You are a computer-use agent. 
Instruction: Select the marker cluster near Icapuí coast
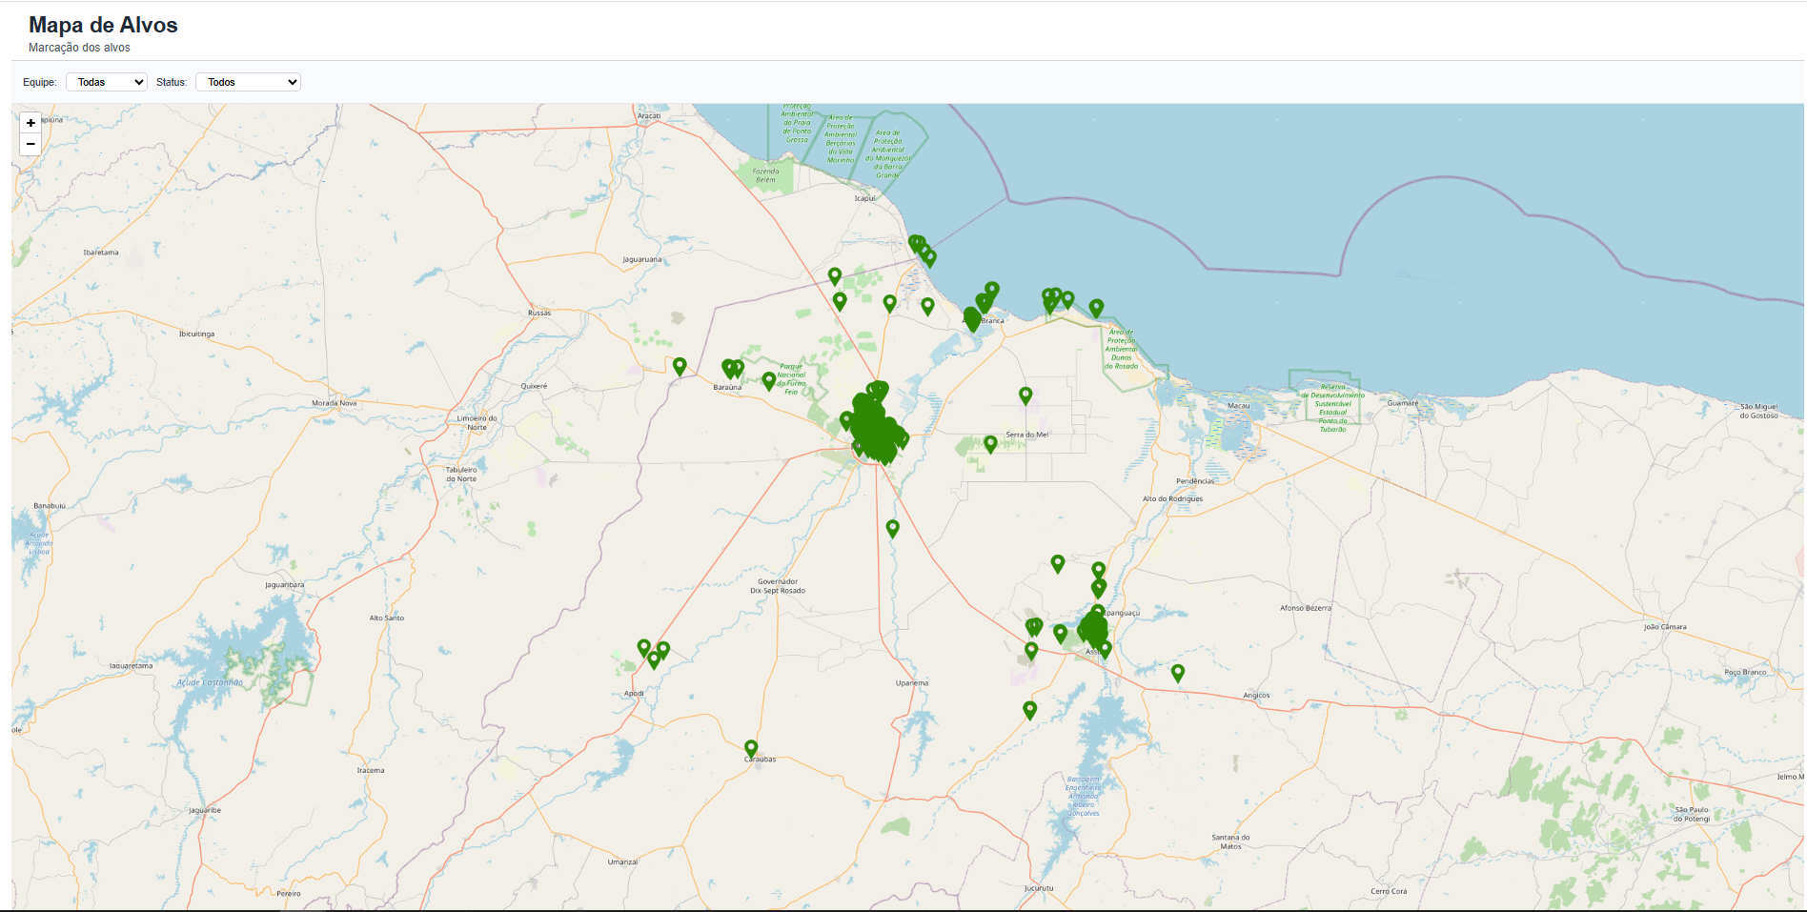(922, 249)
